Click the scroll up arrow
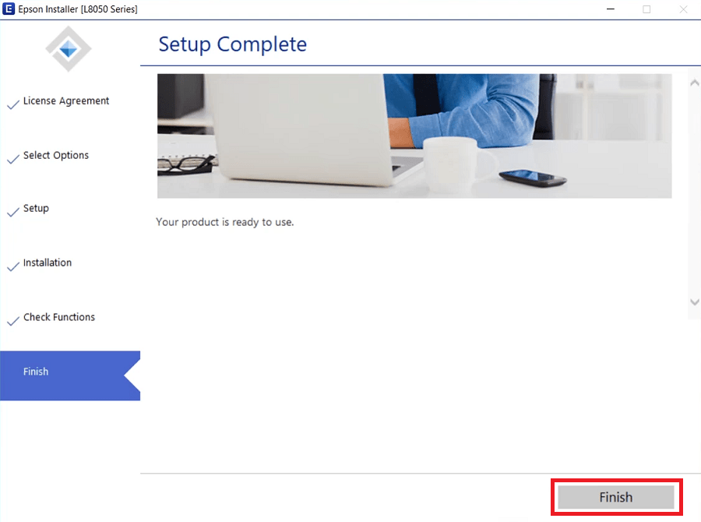The image size is (701, 522). [x=694, y=83]
